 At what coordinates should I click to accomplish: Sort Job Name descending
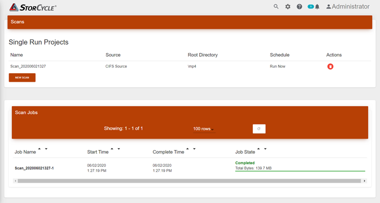pyautogui.click(x=46, y=149)
